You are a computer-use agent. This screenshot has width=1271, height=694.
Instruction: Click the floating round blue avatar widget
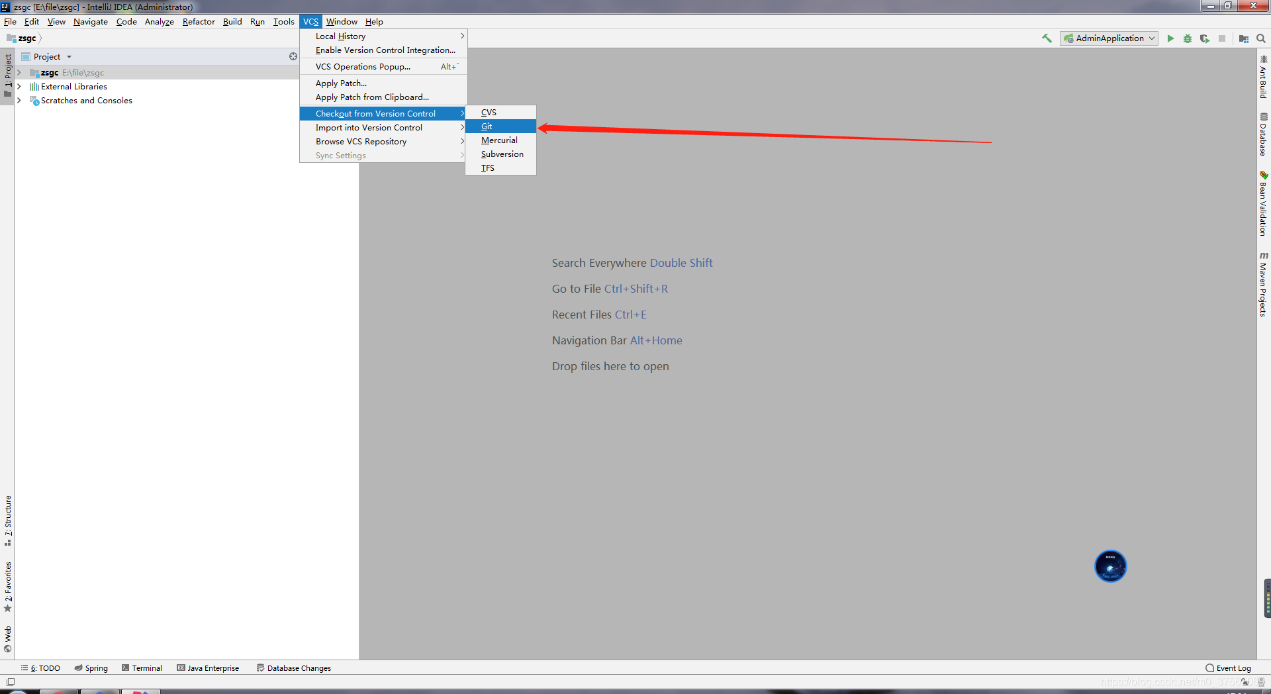coord(1111,566)
